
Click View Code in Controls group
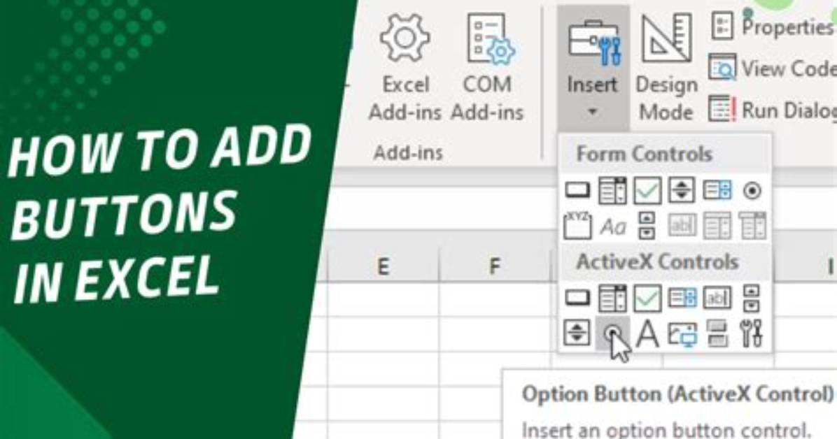tap(772, 68)
